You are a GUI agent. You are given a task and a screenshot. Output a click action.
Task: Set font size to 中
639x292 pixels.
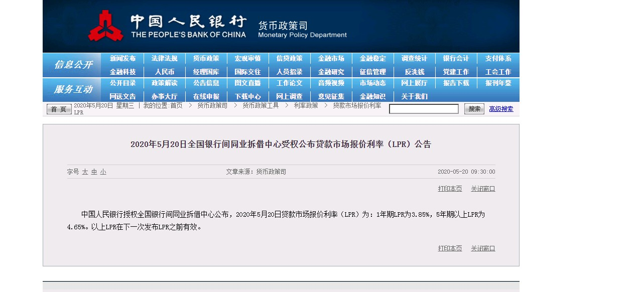[x=94, y=172]
